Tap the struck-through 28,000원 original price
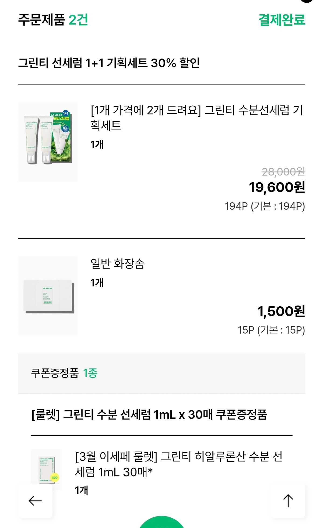 283,172
